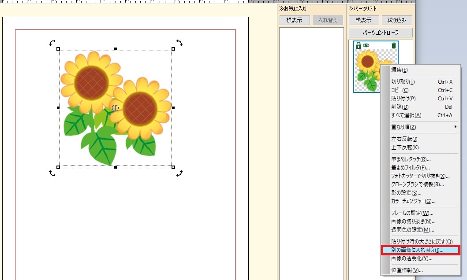467x280 pixels.
Task: Open カラーチェンジャー(G) from the context menu
Action: tap(421, 201)
